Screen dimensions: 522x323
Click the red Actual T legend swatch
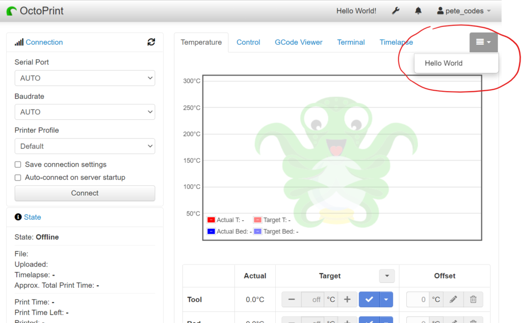click(211, 220)
